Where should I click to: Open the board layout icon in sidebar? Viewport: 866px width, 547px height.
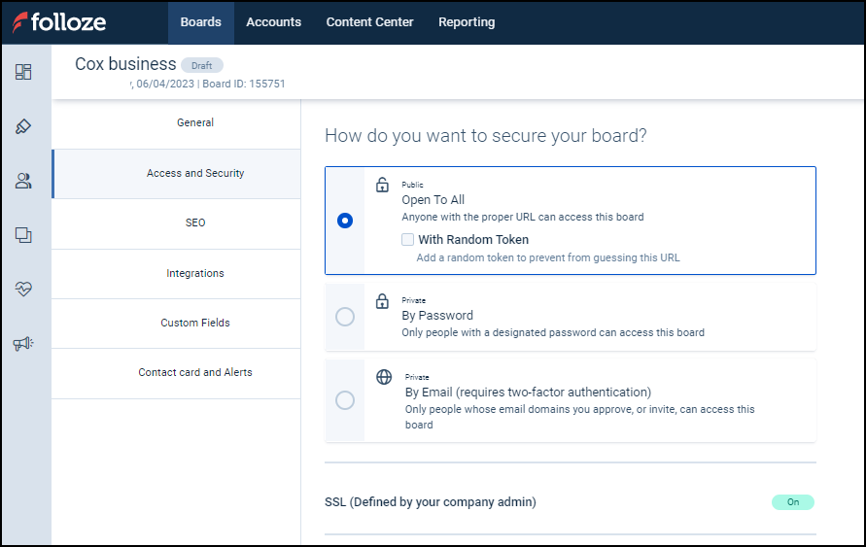click(23, 72)
